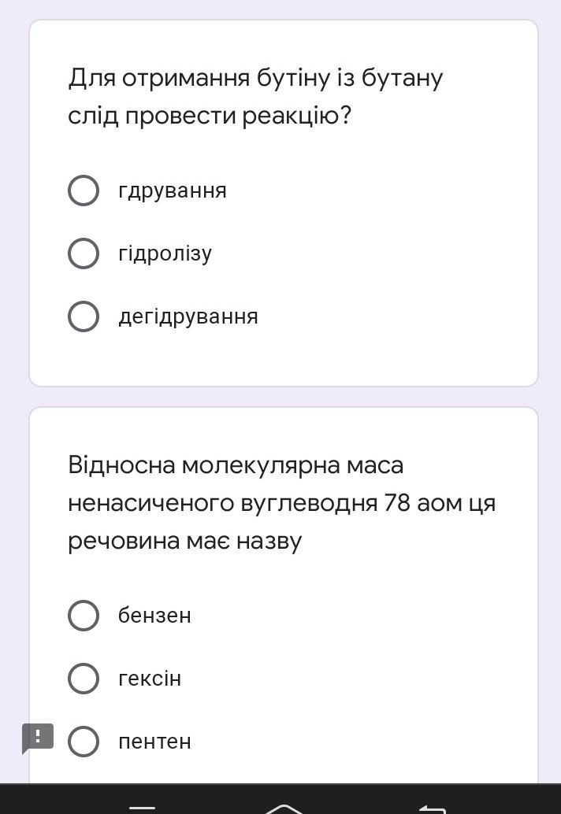Tap the дегідрування answer label text
This screenshot has width=561, height=814.
(188, 316)
